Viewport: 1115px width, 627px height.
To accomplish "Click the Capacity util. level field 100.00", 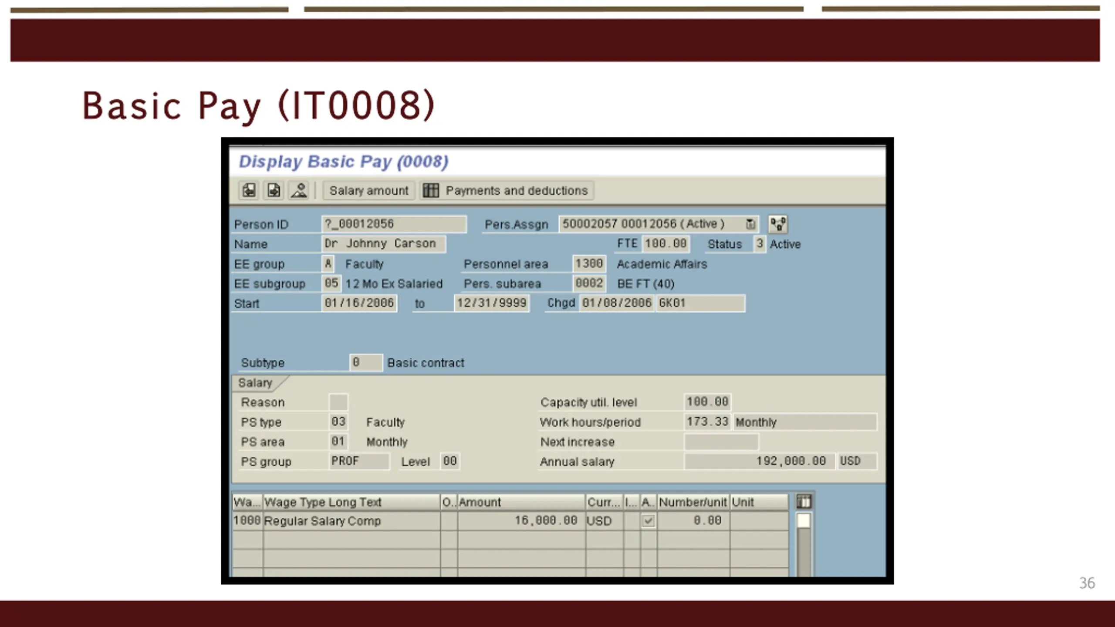I will tap(707, 402).
